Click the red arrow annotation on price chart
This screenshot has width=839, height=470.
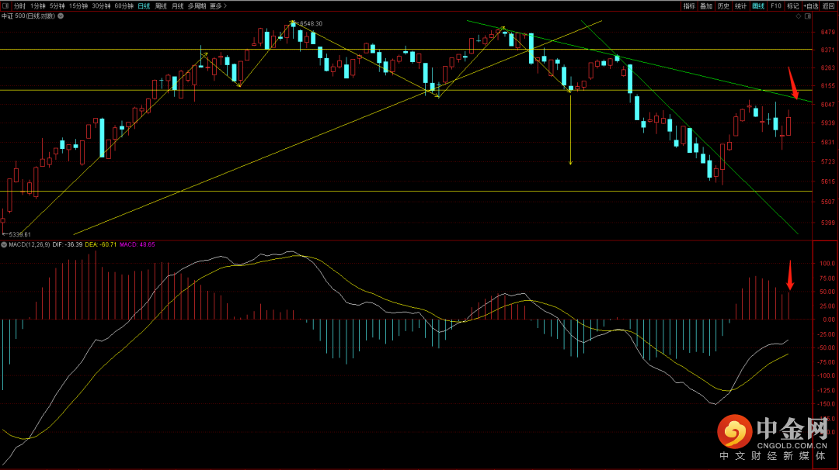[x=793, y=82]
